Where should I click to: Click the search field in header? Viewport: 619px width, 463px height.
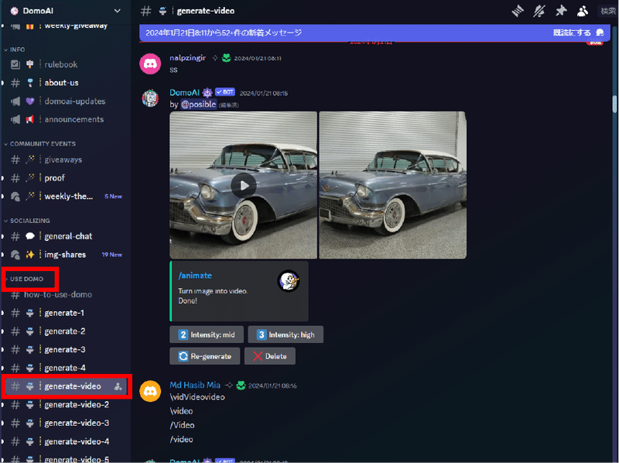pos(608,11)
